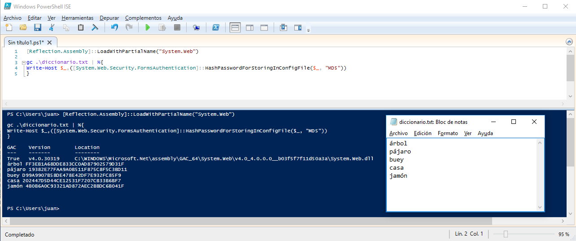Click the word árbol in Notepad

[x=399, y=144]
